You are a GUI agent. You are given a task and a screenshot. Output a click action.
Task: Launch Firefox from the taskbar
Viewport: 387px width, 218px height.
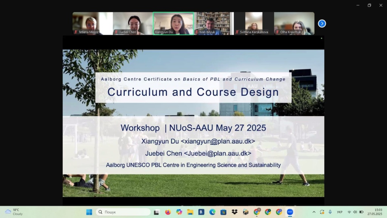(168, 212)
